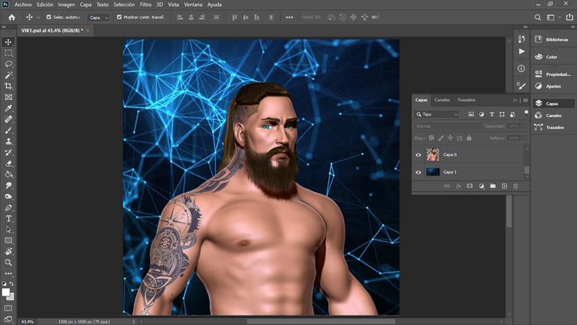The image size is (577, 325).
Task: Toggle text layer filter in Capas panel
Action: [x=491, y=114]
